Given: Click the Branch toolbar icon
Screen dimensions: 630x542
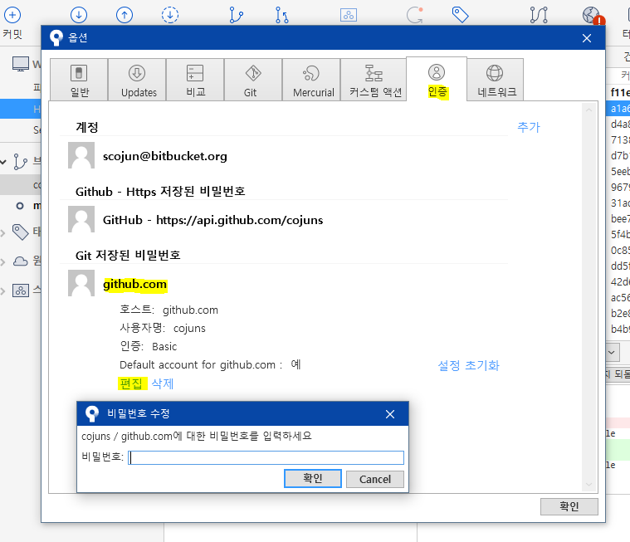Looking at the screenshot, I should tap(236, 15).
